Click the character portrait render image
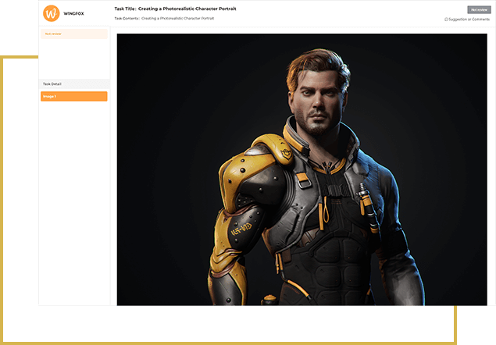 302,169
